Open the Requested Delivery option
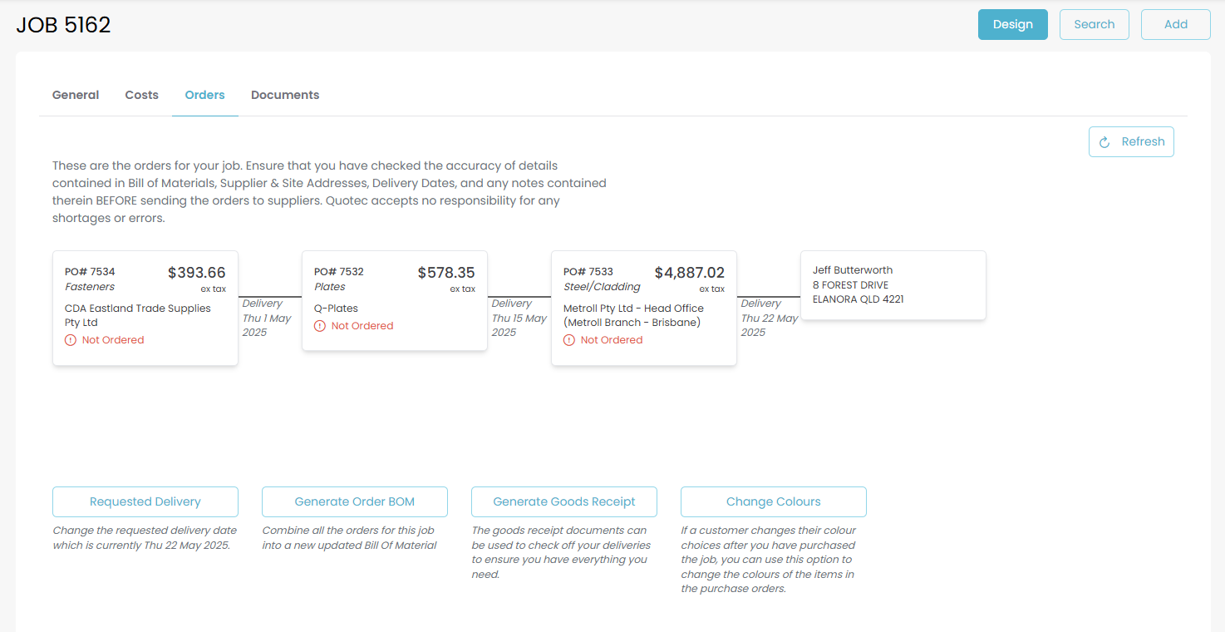 pyautogui.click(x=145, y=501)
